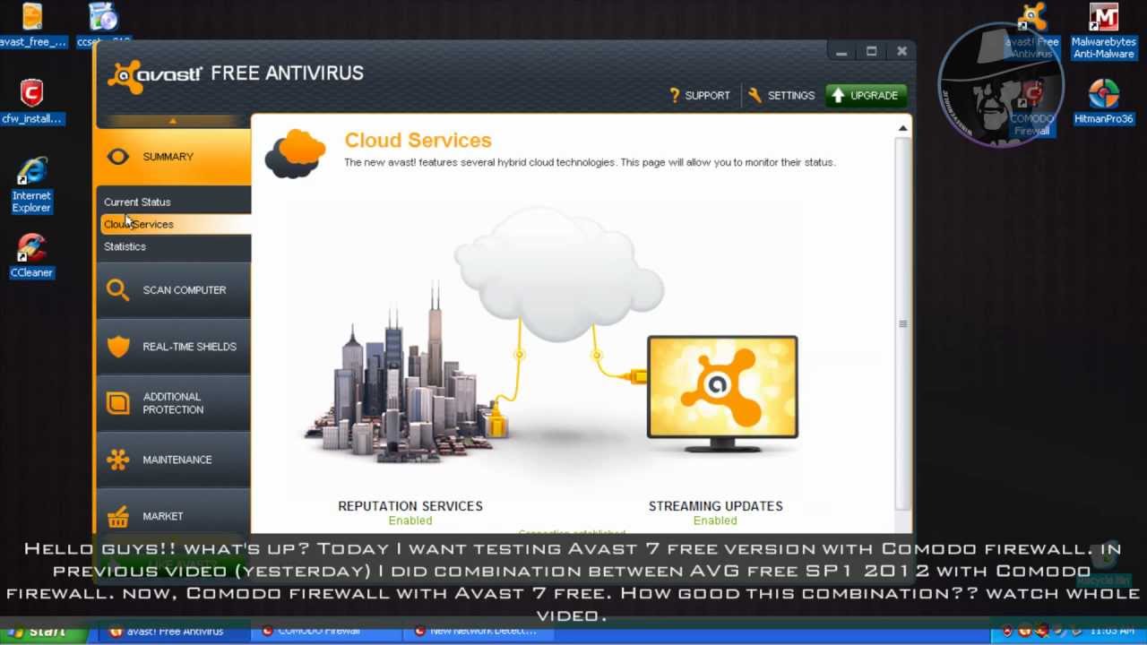
Task: Open avast Support link
Action: 700,95
